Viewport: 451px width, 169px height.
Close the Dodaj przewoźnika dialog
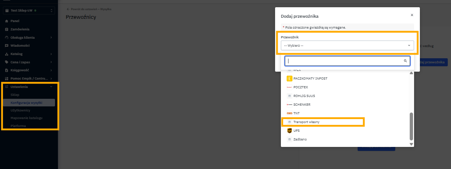click(x=412, y=15)
